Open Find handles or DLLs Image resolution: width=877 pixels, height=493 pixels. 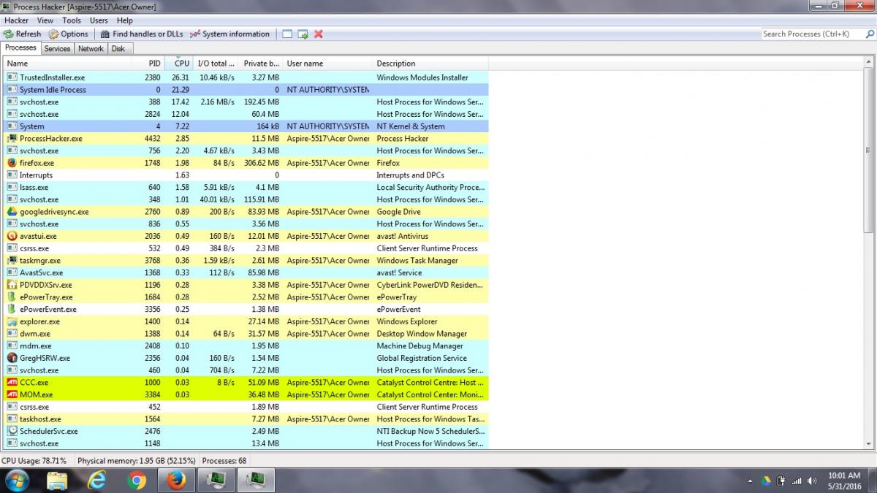point(142,34)
